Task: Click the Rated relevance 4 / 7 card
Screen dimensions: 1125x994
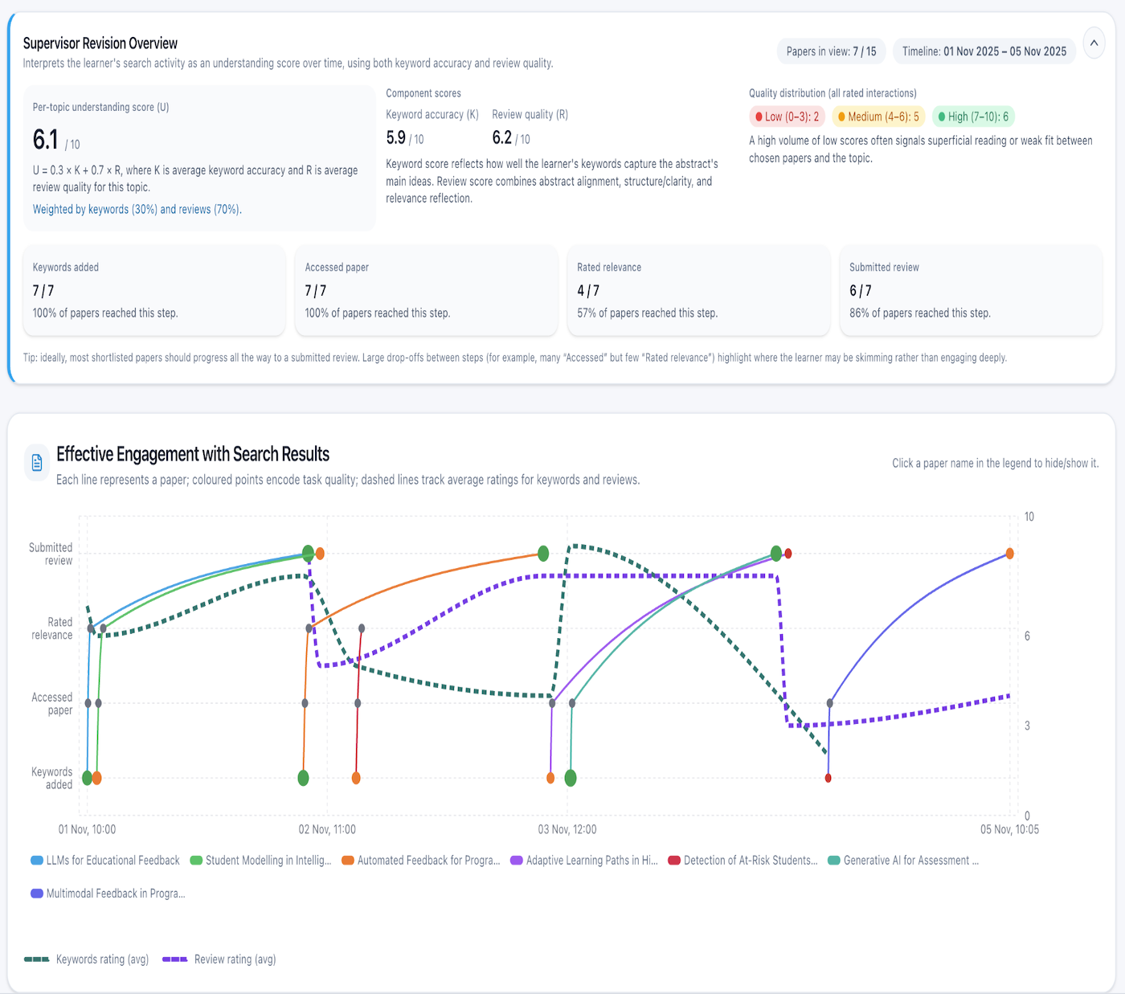Action: pos(697,290)
